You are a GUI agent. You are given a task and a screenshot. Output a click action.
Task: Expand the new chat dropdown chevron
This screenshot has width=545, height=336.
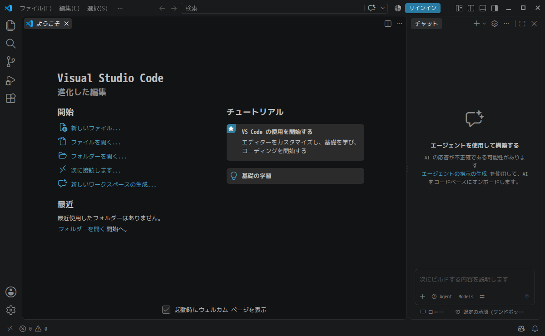[x=484, y=24]
